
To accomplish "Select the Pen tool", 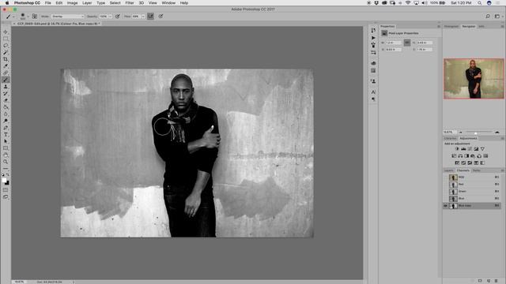I will click(6, 128).
